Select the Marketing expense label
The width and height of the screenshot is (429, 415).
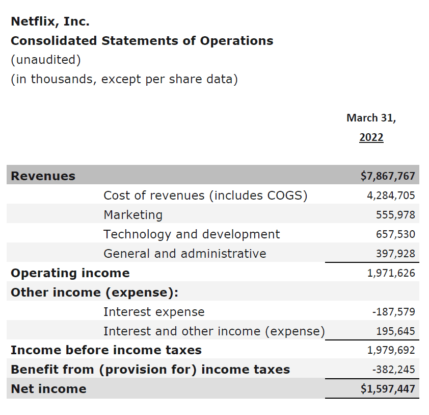(x=132, y=214)
